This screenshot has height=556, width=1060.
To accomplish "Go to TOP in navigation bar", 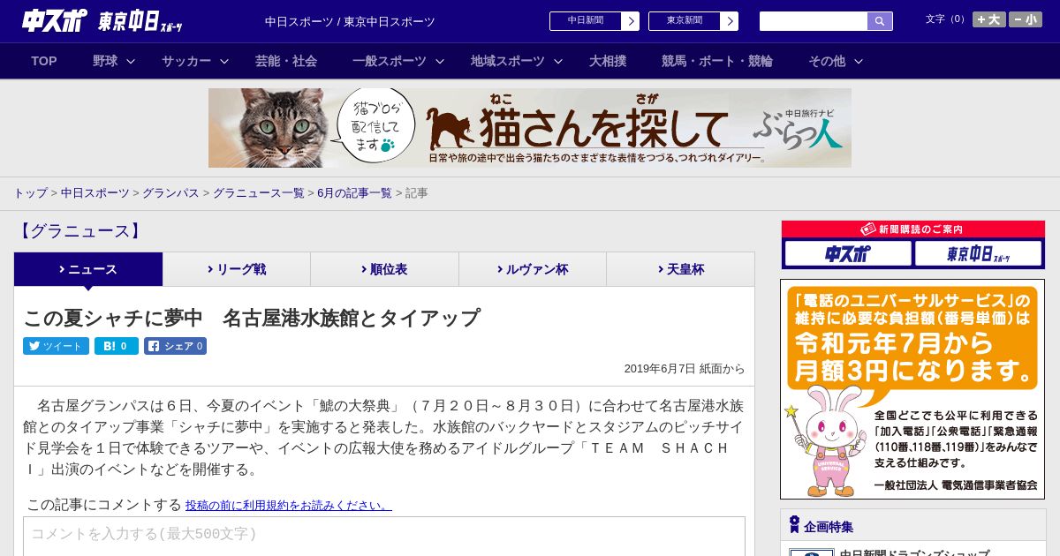I will coord(44,61).
